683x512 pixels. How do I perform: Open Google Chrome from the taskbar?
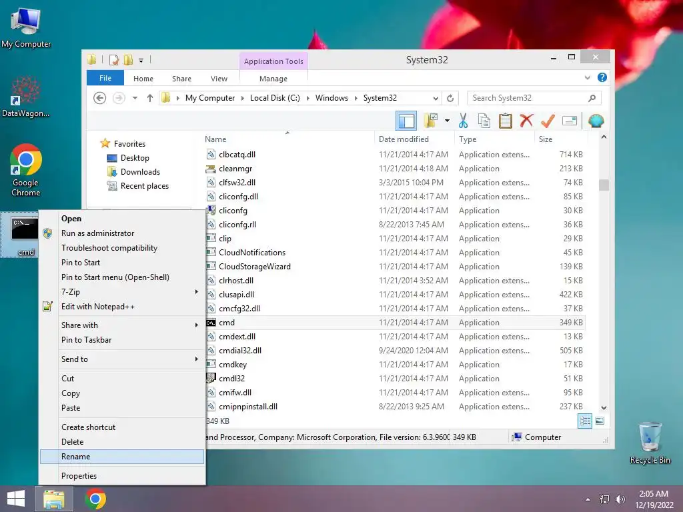[95, 499]
